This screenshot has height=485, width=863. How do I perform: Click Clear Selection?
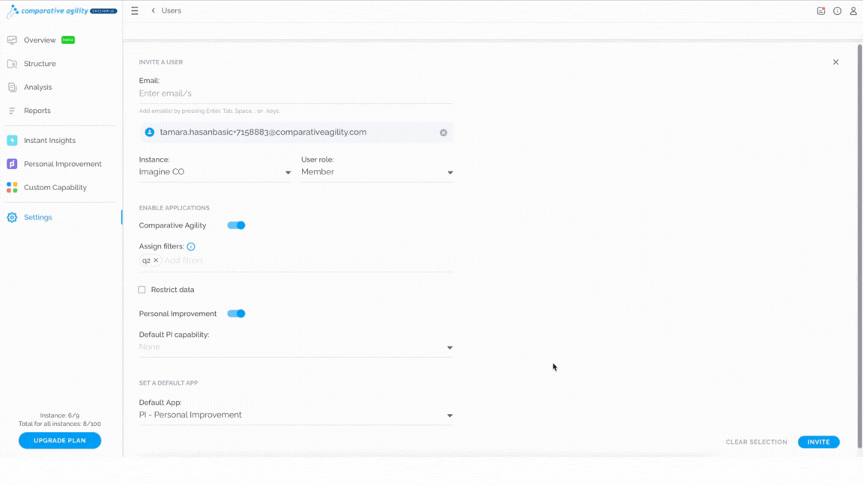coord(756,442)
